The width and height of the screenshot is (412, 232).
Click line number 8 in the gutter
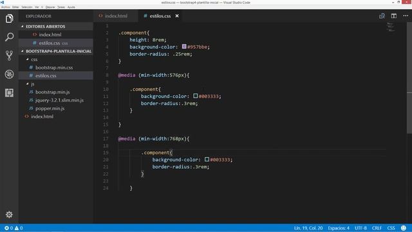(107, 75)
